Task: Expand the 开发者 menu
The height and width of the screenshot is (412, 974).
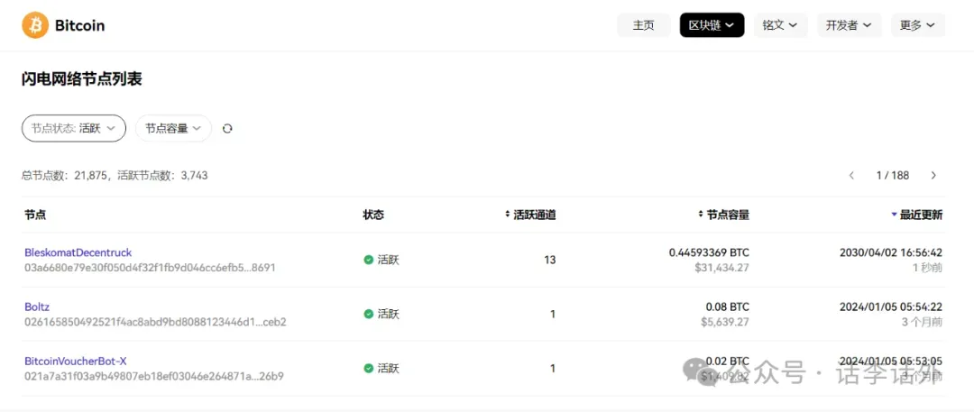Action: click(x=850, y=25)
